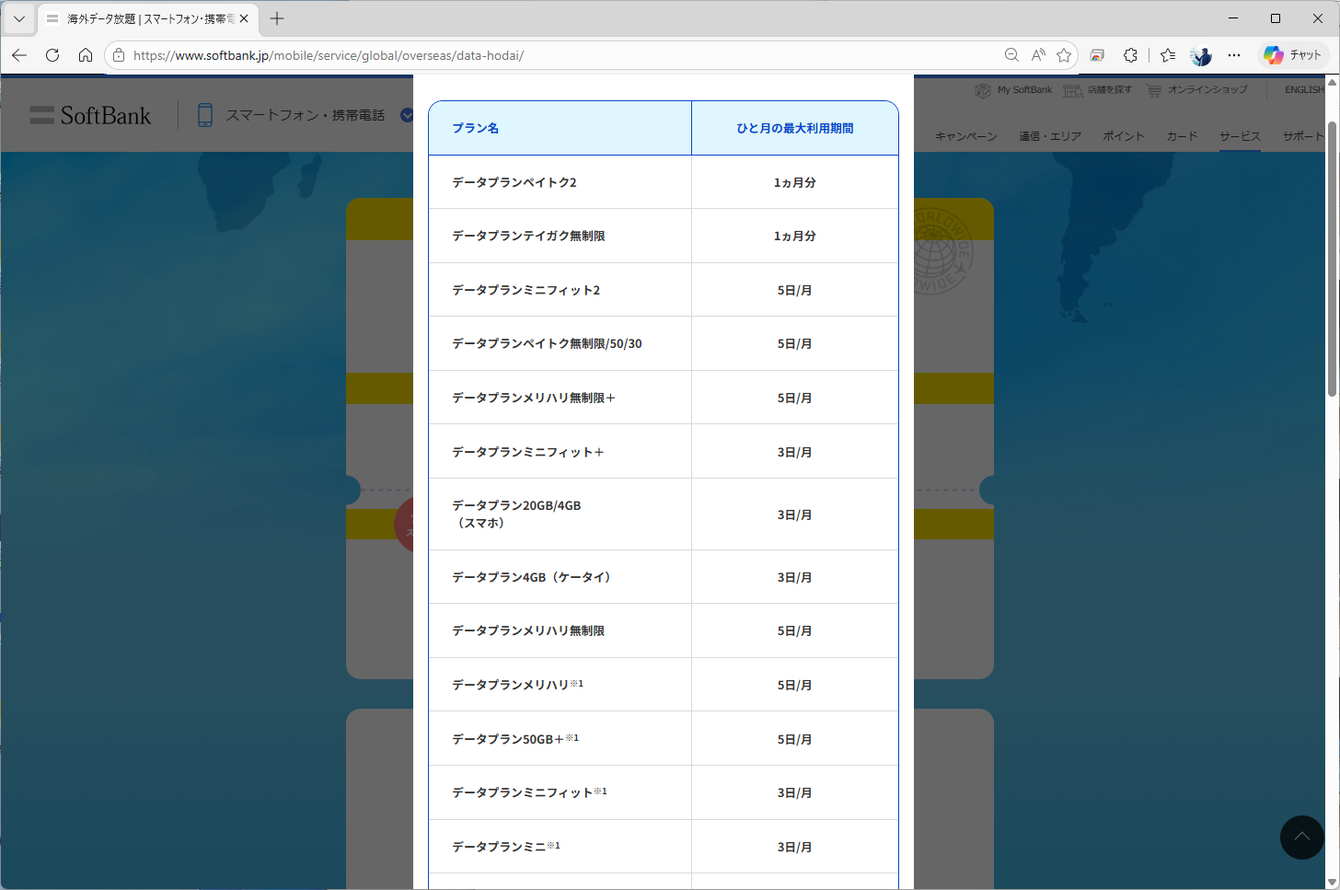Open the サポート navigation menu item
This screenshot has width=1340, height=890.
(1303, 136)
